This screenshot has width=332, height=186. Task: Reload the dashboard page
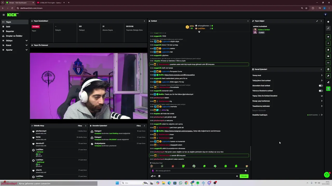(12, 8)
